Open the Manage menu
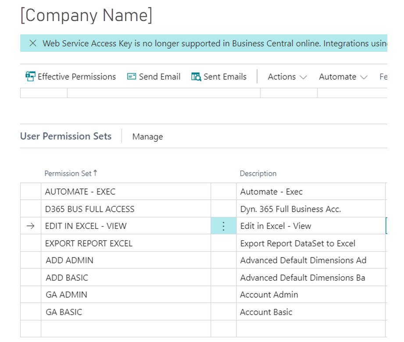The width and height of the screenshot is (404, 342). [147, 137]
